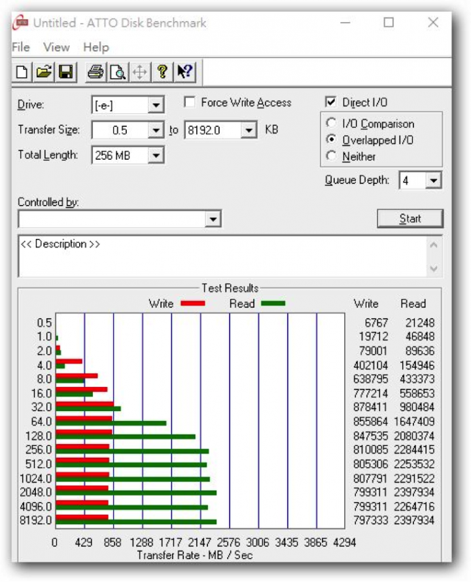Screen dimensions: 471x582
Task: Select the Overlapped I/O radio button
Action: [331, 139]
